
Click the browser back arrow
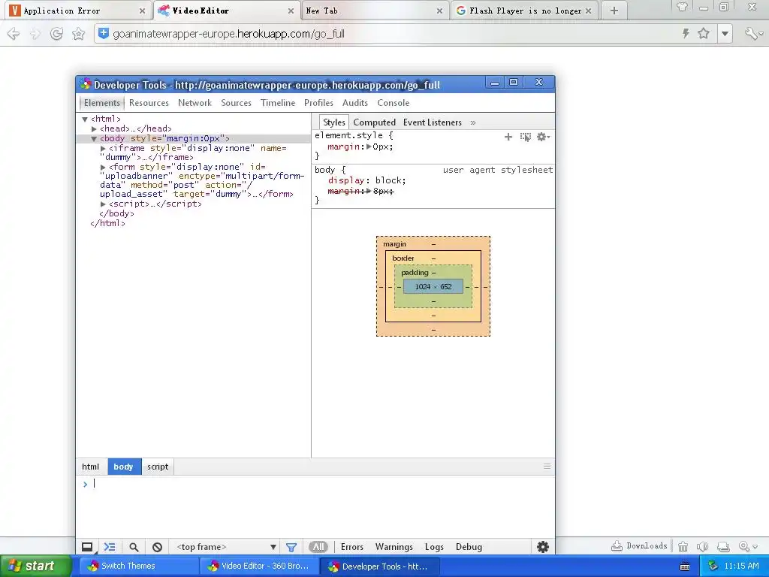pos(14,33)
